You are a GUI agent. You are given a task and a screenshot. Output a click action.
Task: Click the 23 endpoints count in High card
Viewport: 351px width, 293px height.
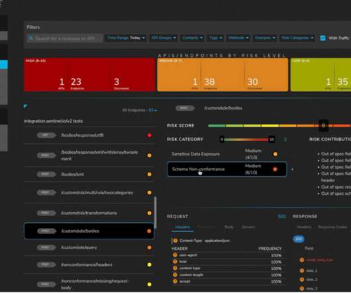pyautogui.click(x=76, y=82)
